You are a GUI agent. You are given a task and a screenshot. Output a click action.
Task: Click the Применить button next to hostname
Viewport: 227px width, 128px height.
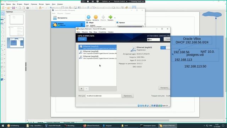coord(128,96)
